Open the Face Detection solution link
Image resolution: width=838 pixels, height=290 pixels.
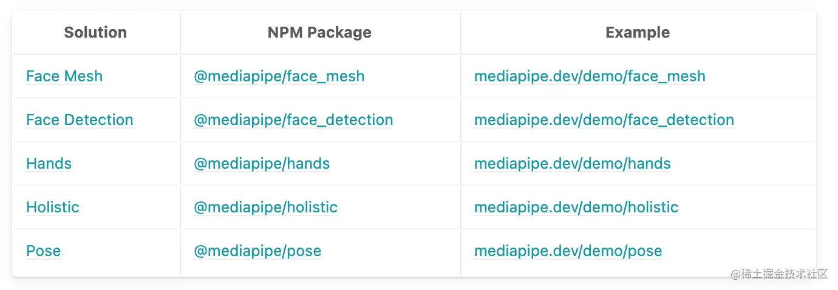(80, 120)
